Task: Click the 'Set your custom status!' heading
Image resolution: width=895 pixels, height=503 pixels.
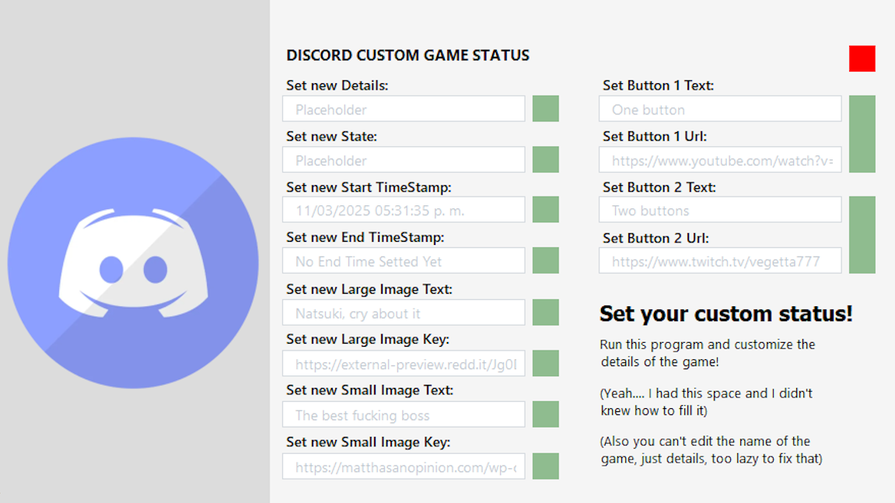Action: click(x=726, y=313)
